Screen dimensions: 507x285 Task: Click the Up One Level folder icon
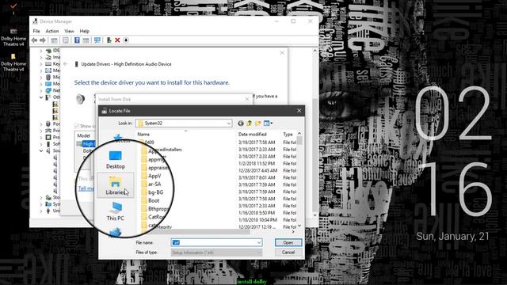coord(250,123)
